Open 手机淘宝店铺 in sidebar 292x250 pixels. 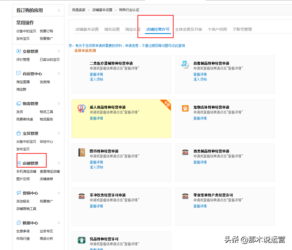point(26,172)
